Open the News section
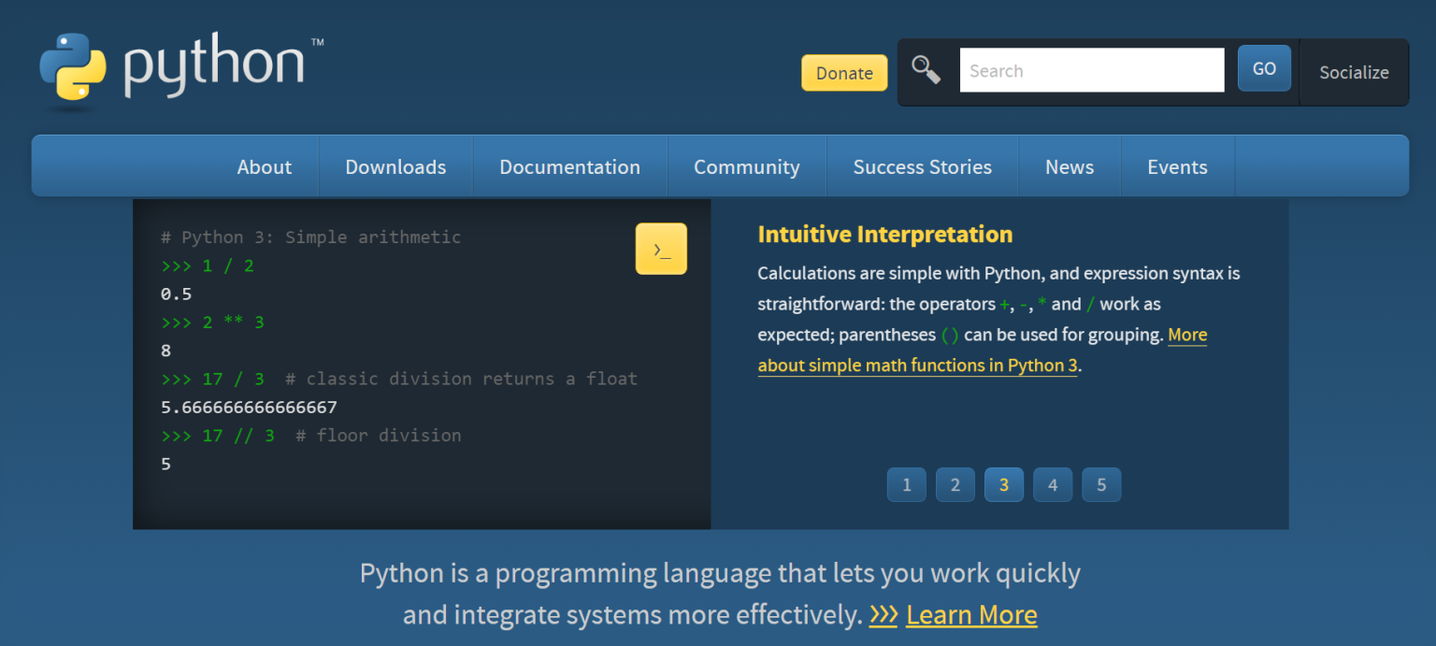1436x646 pixels. [x=1069, y=165]
